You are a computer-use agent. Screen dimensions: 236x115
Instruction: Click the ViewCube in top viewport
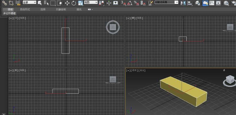[x=113, y=27]
